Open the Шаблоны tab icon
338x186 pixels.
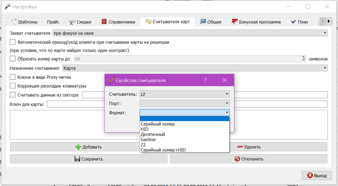coord(14,22)
